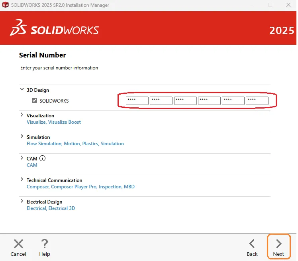Open the Flow Simulation, Motion, Plastics link
This screenshot has width=298, height=261.
pos(75,144)
